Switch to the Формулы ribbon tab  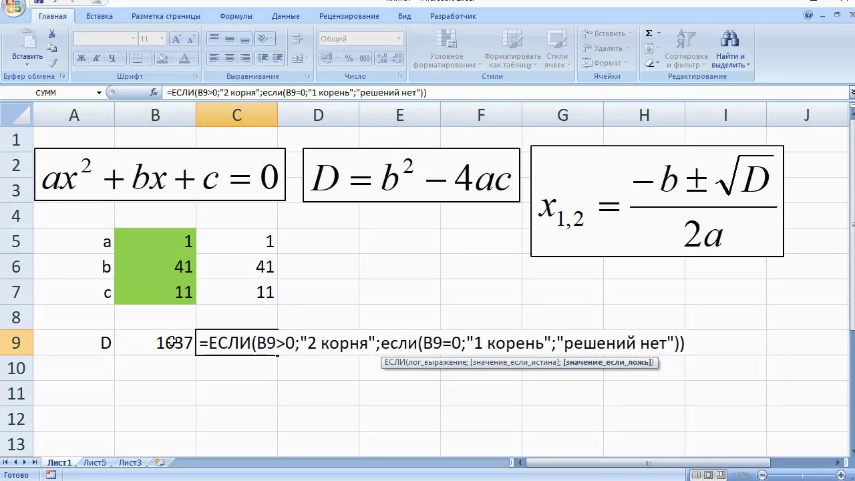(x=235, y=16)
